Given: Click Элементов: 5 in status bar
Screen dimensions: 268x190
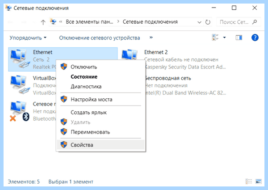Looking at the screenshot, I should [24, 182].
